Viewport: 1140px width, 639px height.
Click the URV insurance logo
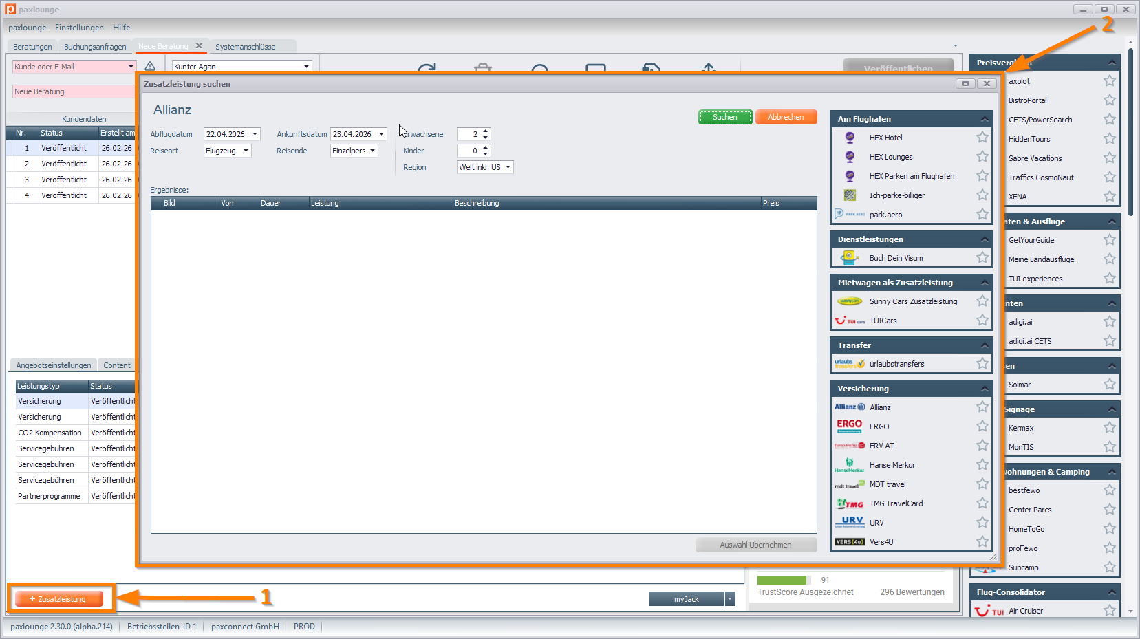pyautogui.click(x=850, y=523)
